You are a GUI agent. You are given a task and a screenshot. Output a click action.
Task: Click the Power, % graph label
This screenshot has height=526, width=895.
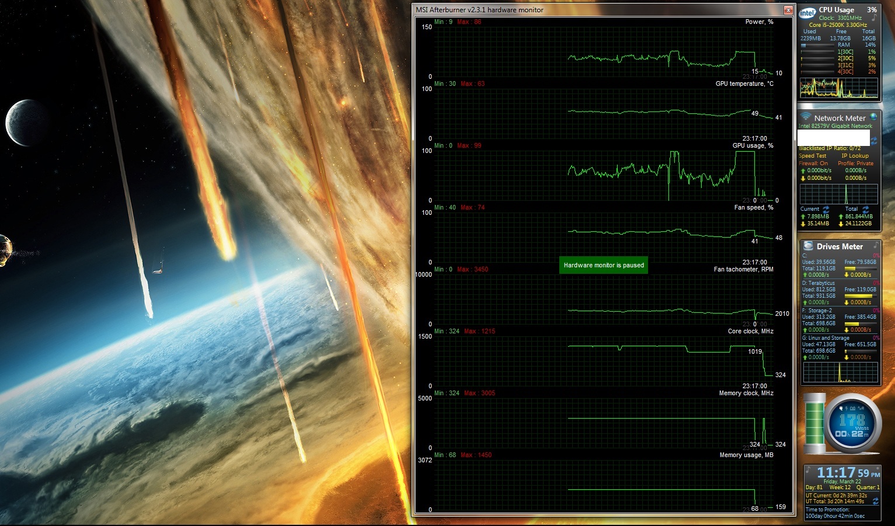pos(759,22)
